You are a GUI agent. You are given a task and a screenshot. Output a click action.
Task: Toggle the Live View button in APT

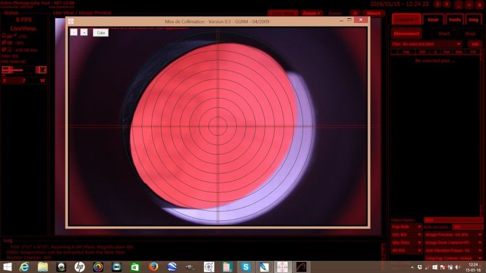pyautogui.click(x=283, y=13)
